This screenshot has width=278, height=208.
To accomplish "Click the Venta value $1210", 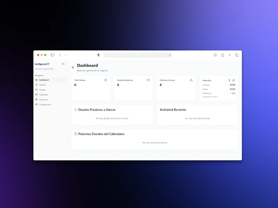I will 233,89.
